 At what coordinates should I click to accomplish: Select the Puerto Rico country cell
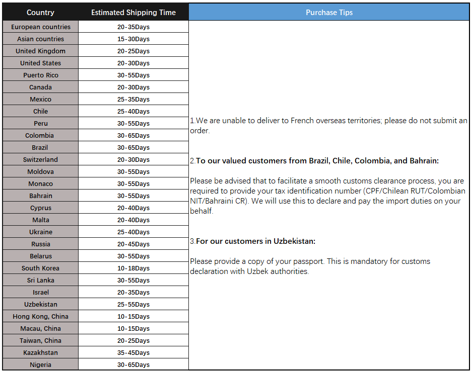41,75
